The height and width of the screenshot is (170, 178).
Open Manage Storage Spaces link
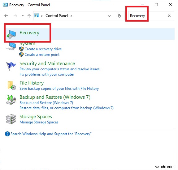pyautogui.click(x=39, y=122)
